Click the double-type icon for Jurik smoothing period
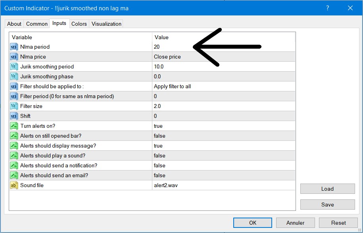 click(14, 66)
